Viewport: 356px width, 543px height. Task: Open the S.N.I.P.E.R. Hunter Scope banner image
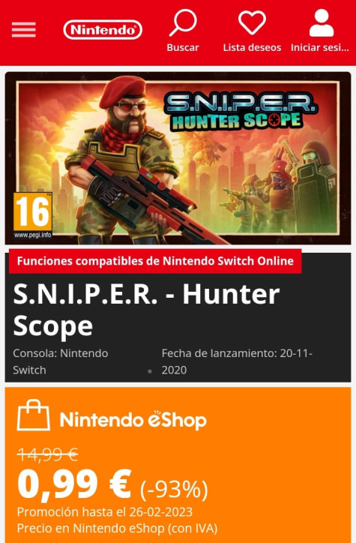pyautogui.click(x=178, y=158)
